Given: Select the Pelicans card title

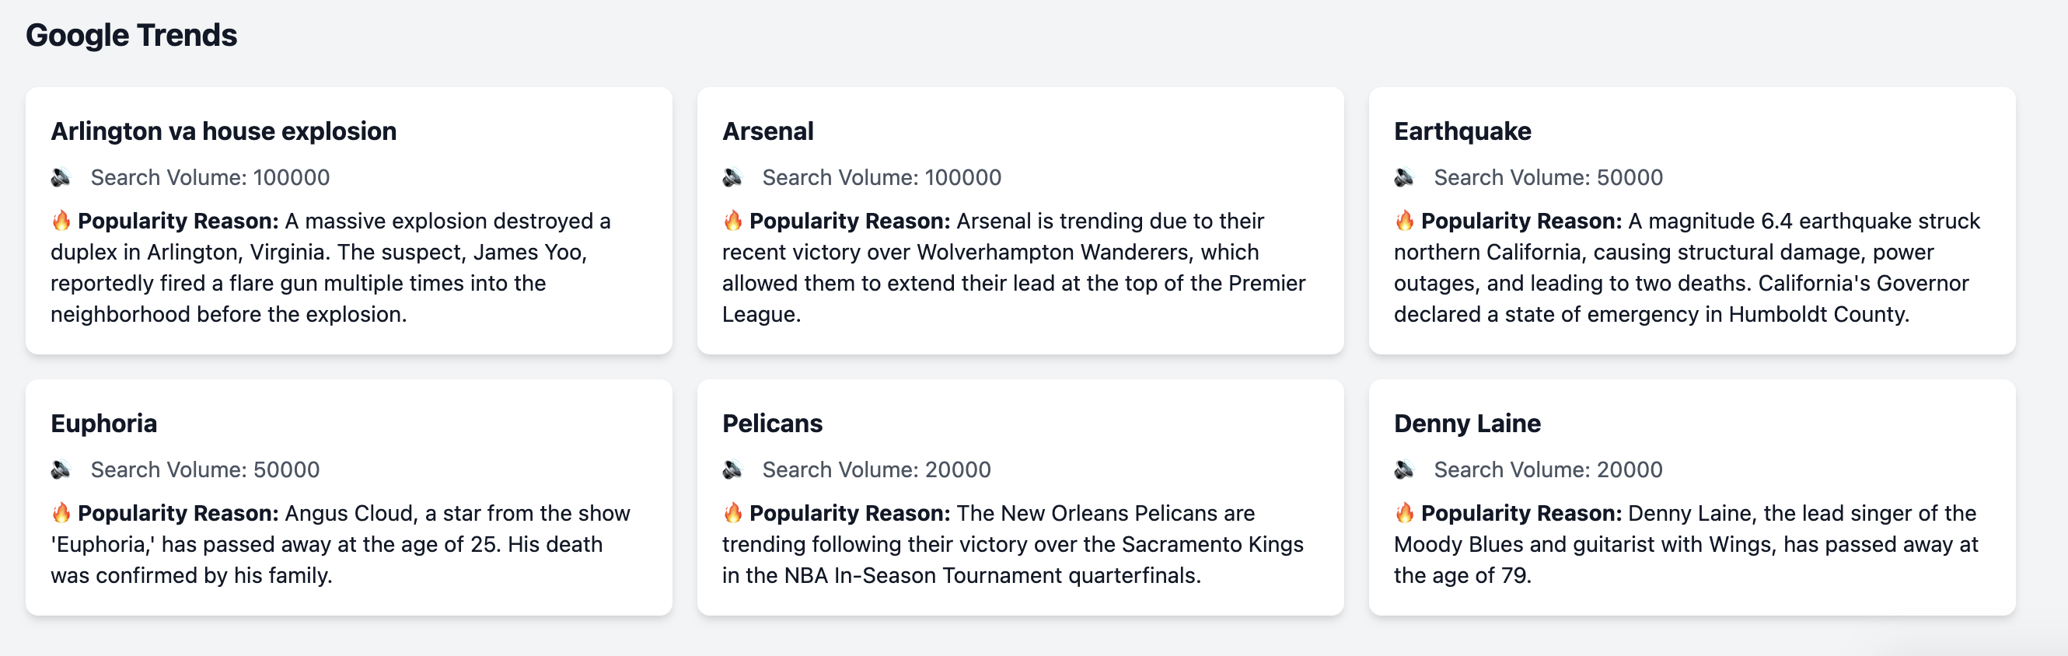Looking at the screenshot, I should click(772, 423).
